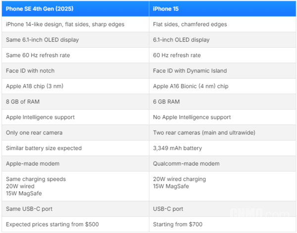Click the 3,349 mAh battery cell

coord(223,148)
